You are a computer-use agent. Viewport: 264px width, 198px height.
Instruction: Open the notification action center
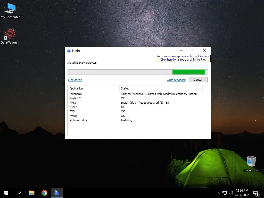click(256, 193)
